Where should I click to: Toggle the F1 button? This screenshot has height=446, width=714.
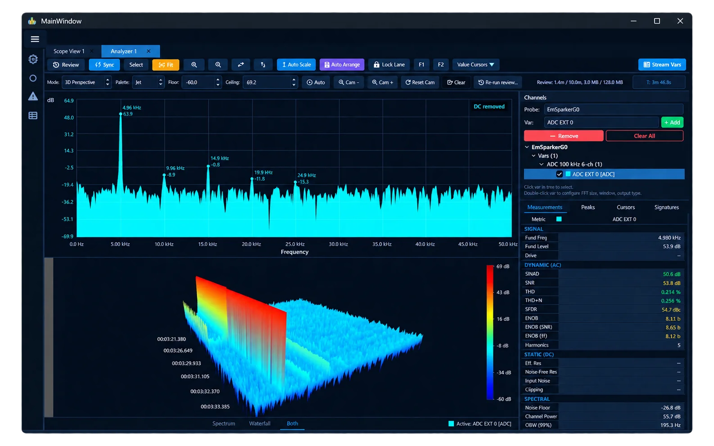tap(421, 65)
